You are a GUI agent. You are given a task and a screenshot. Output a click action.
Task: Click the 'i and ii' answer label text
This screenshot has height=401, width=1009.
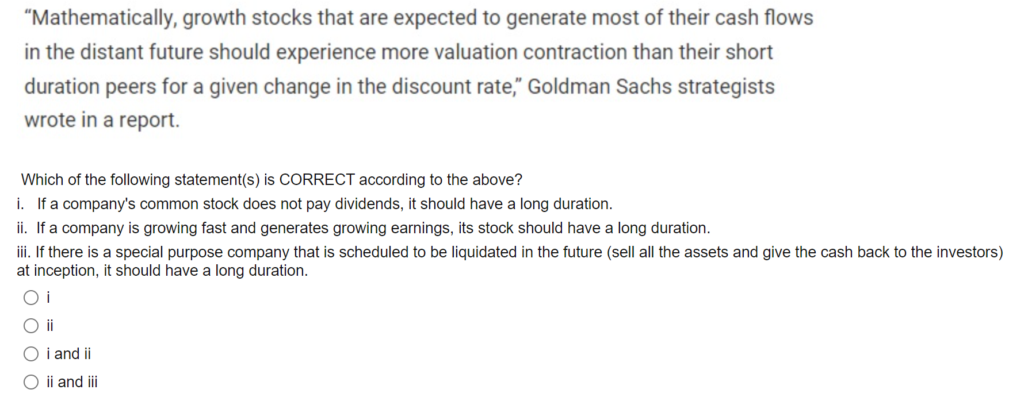pos(68,354)
